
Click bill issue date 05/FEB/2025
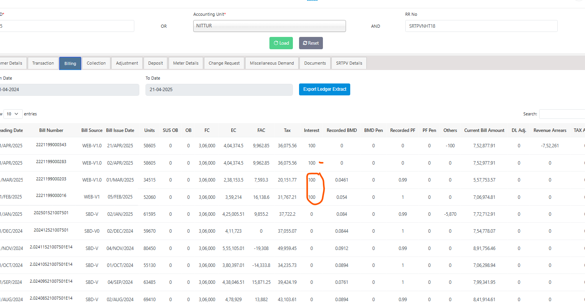[x=120, y=197]
